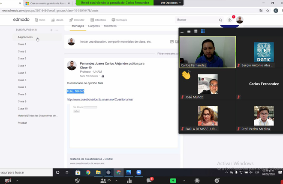Open subgroups more options ellipsis menu

pos(56,30)
